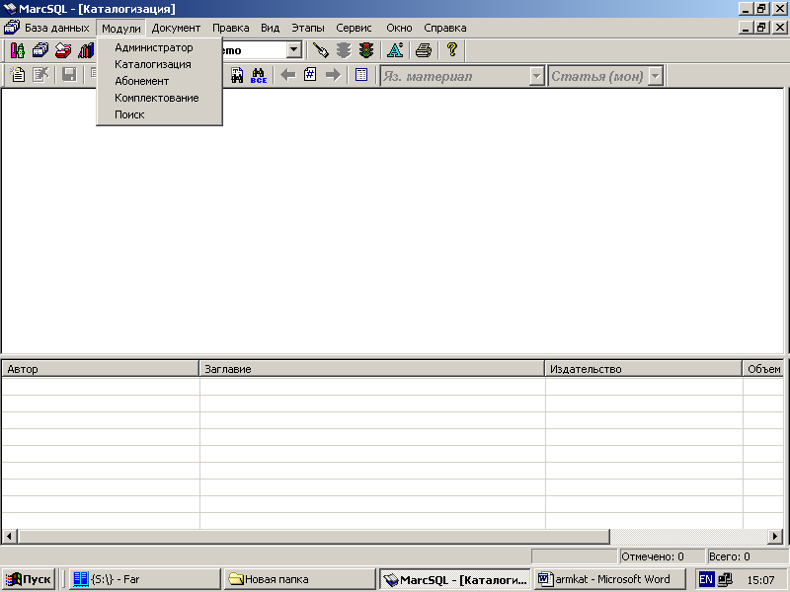
Task: Open the Пуск start menu
Action: pyautogui.click(x=29, y=579)
